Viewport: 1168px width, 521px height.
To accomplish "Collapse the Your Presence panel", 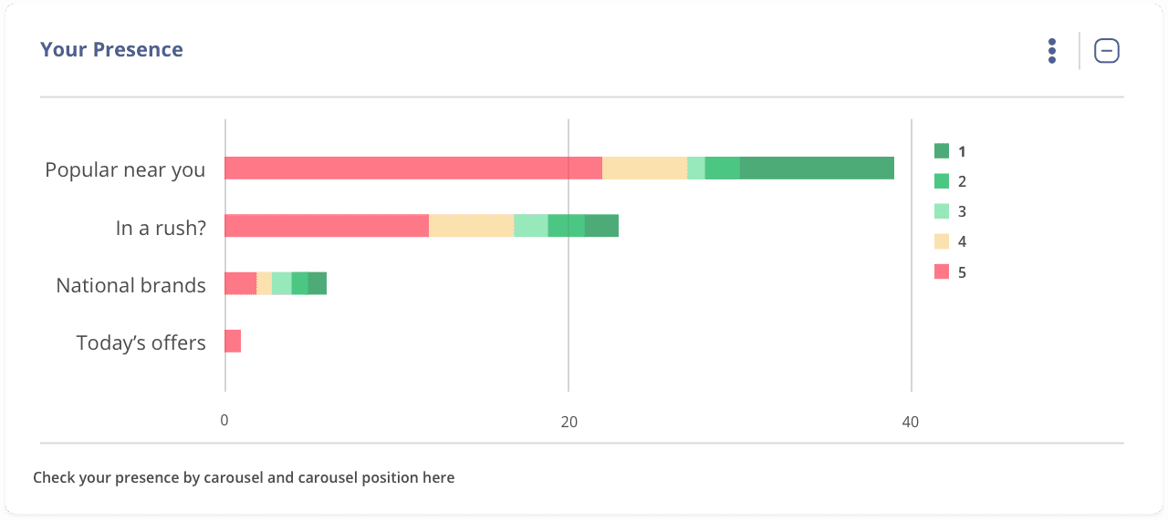I will pos(1106,51).
